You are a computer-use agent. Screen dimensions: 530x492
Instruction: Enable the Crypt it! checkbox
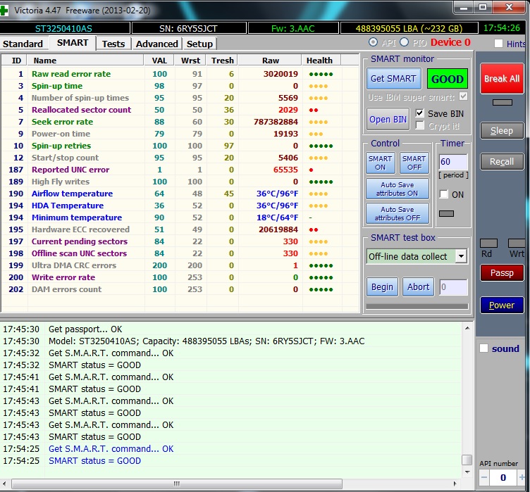(420, 125)
